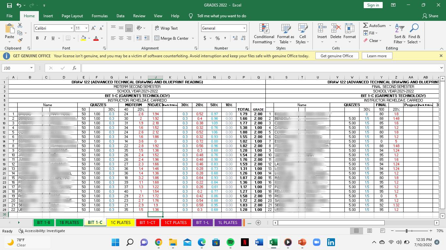
Task: Open the AutoSum dropdown arrow
Action: (390, 25)
